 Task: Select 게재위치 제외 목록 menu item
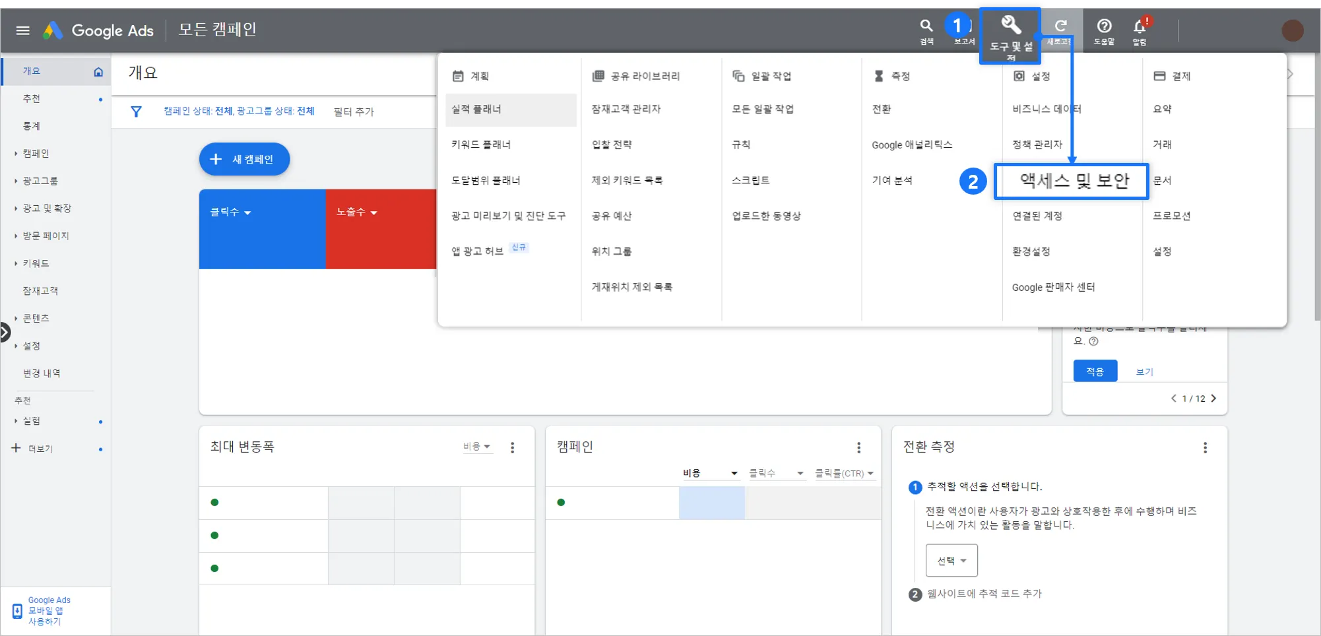click(632, 287)
